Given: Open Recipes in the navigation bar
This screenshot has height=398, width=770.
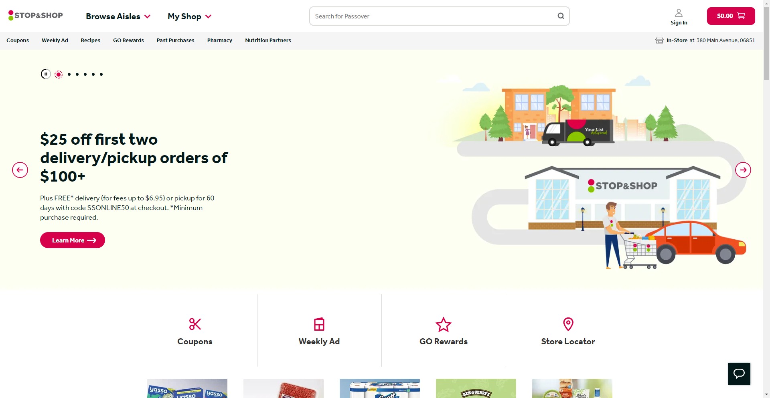Looking at the screenshot, I should (90, 40).
